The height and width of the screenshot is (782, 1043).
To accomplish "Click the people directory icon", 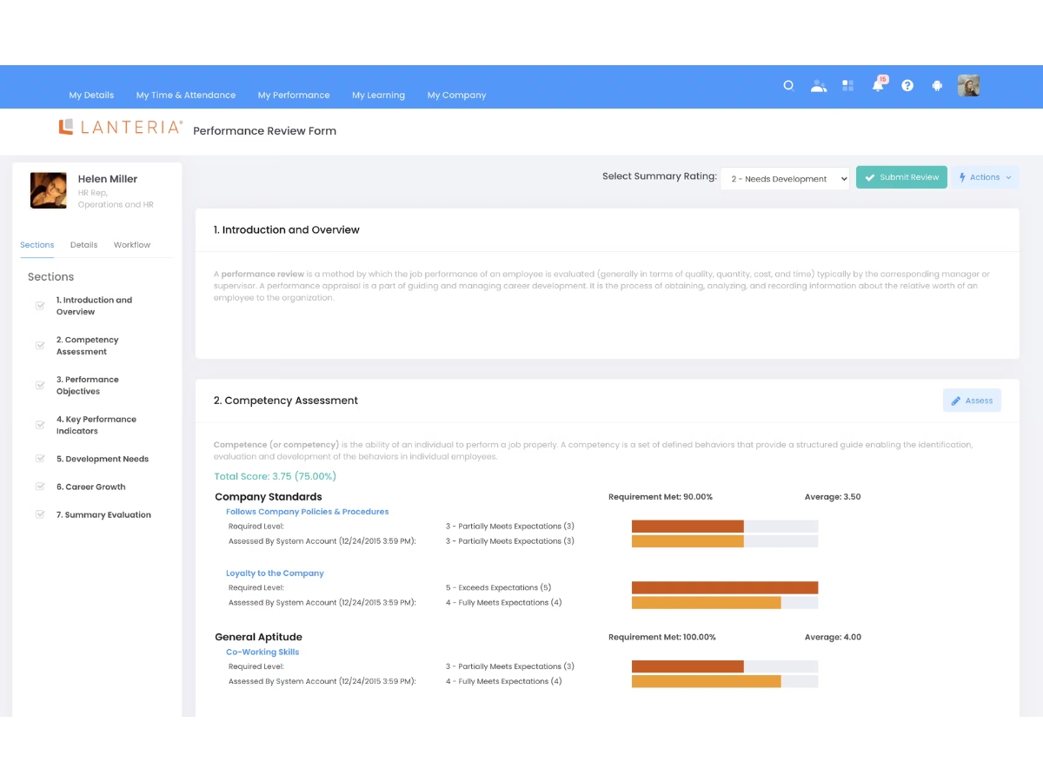I will [818, 86].
